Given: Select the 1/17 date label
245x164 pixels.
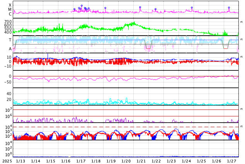Looking at the screenshot, I should [x=81, y=161].
